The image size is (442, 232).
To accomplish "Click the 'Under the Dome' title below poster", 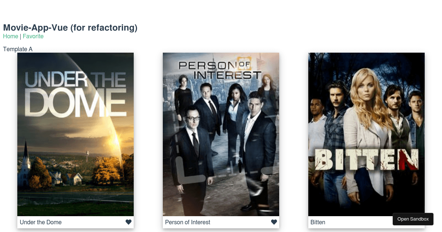I will [41, 222].
